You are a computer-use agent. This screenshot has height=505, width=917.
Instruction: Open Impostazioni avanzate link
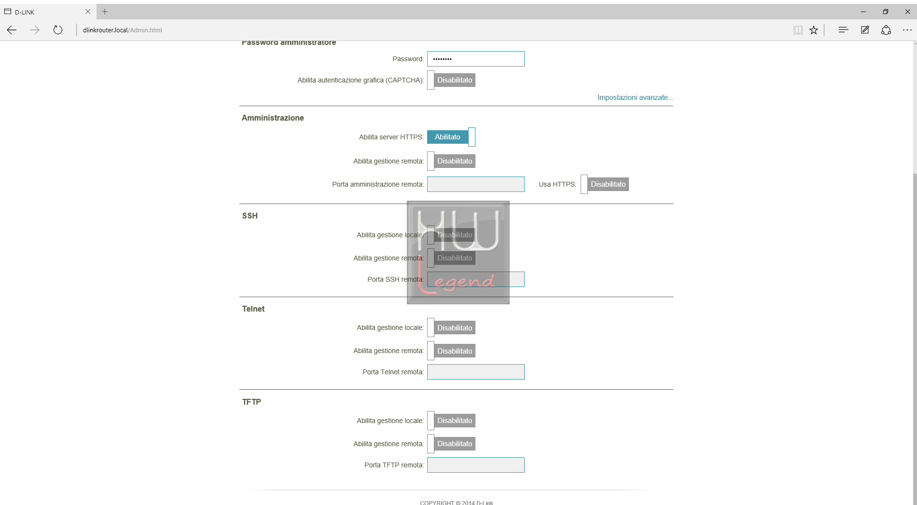(635, 97)
